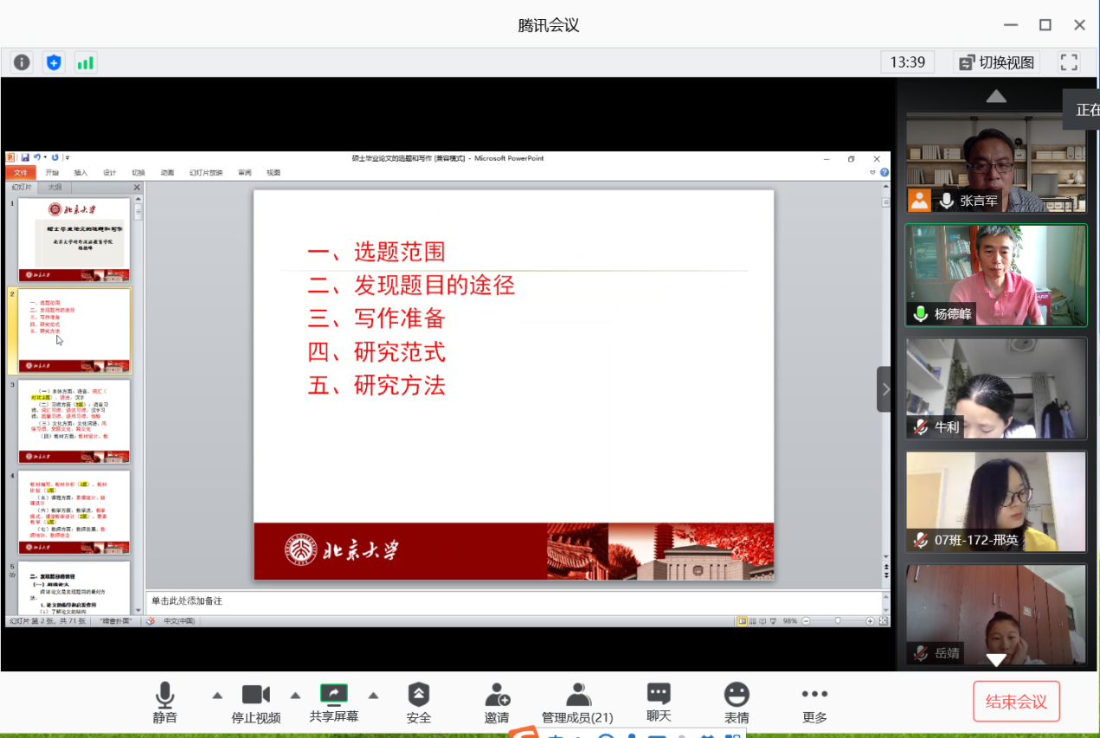Open the blue security shield icon
The height and width of the screenshot is (738, 1100).
click(x=54, y=62)
